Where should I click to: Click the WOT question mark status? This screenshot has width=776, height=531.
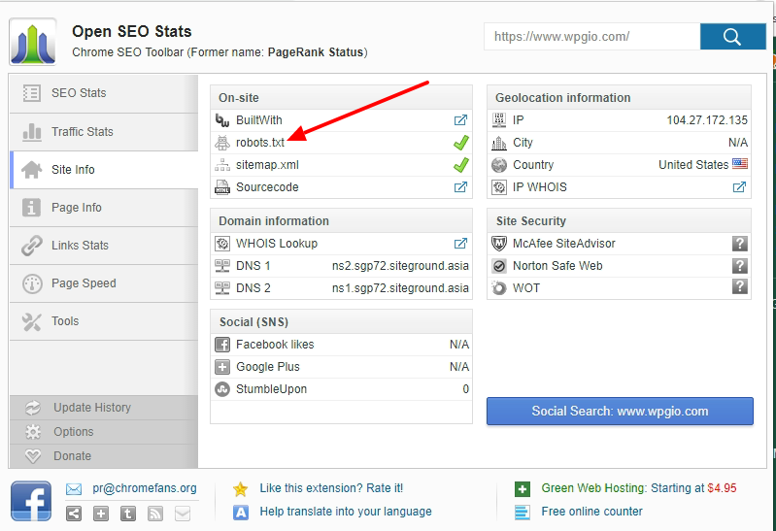click(x=739, y=286)
